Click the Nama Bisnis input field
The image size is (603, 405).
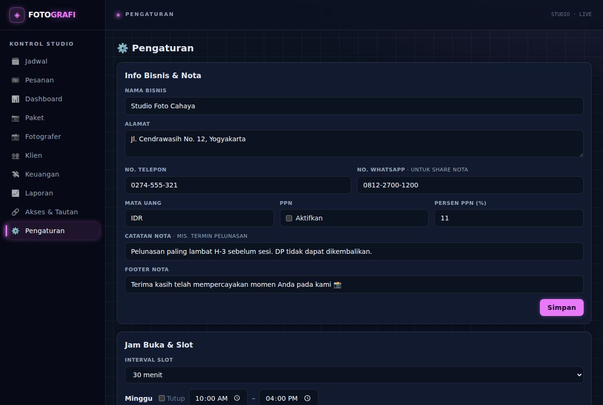[x=354, y=106]
